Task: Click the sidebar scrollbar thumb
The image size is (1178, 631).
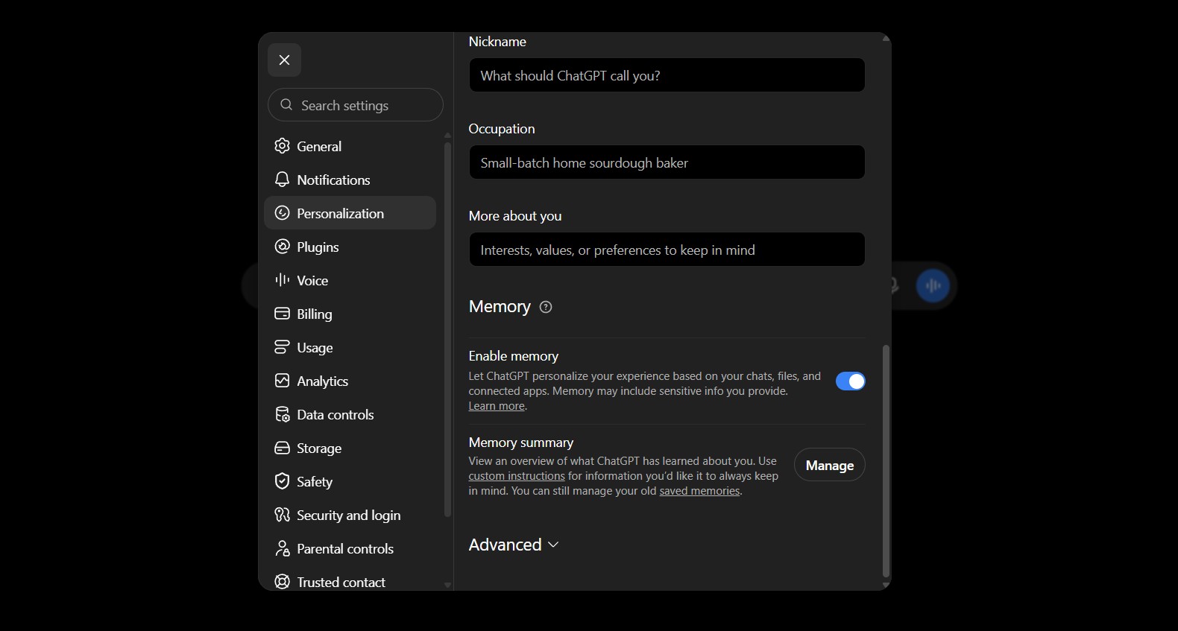Action: pyautogui.click(x=447, y=329)
